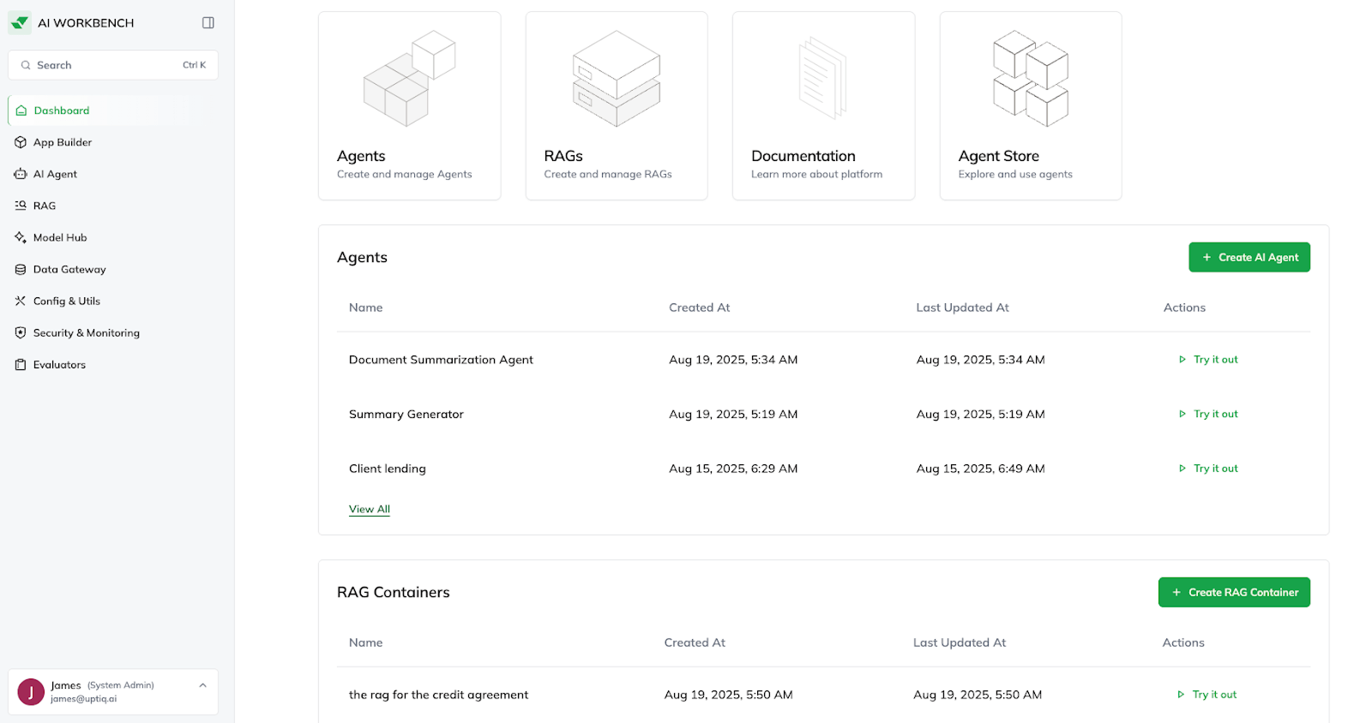Open Dashboard from the sidebar
Viewport: 1372px width, 723px height.
coord(61,111)
